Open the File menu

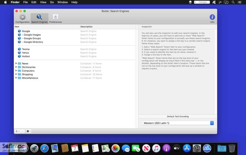tap(25, 2)
